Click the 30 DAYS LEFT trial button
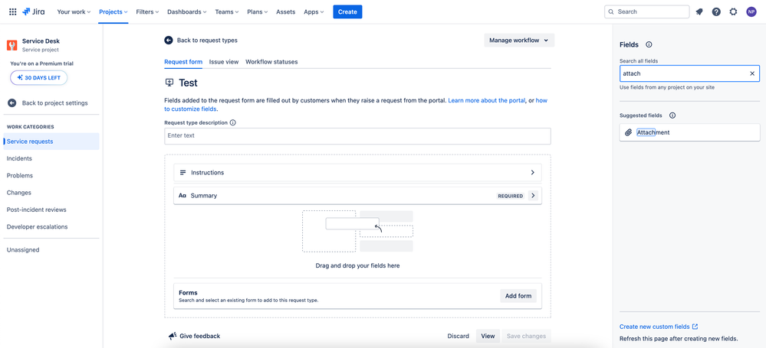 coord(38,77)
